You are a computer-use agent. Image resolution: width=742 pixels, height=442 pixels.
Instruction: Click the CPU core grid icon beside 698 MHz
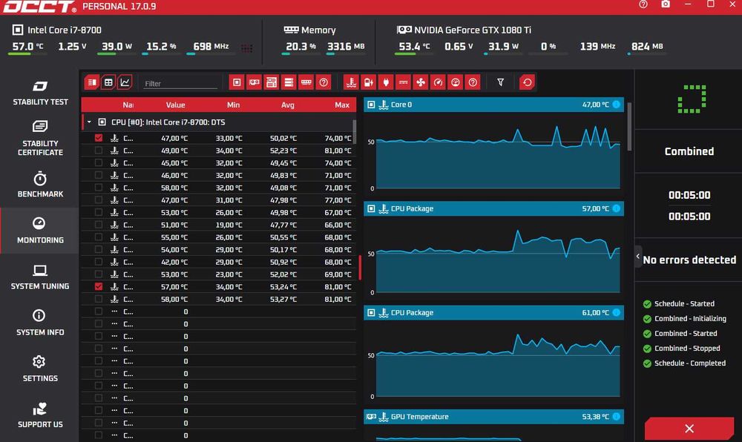(x=246, y=48)
